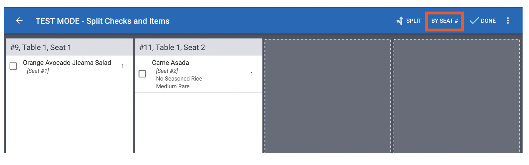Click the Orange Avocado Jicama Salad item name

(67, 63)
